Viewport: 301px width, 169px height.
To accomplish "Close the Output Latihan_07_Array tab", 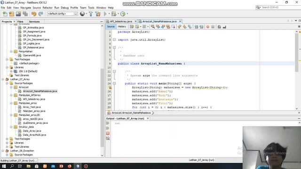I will 148,119.
